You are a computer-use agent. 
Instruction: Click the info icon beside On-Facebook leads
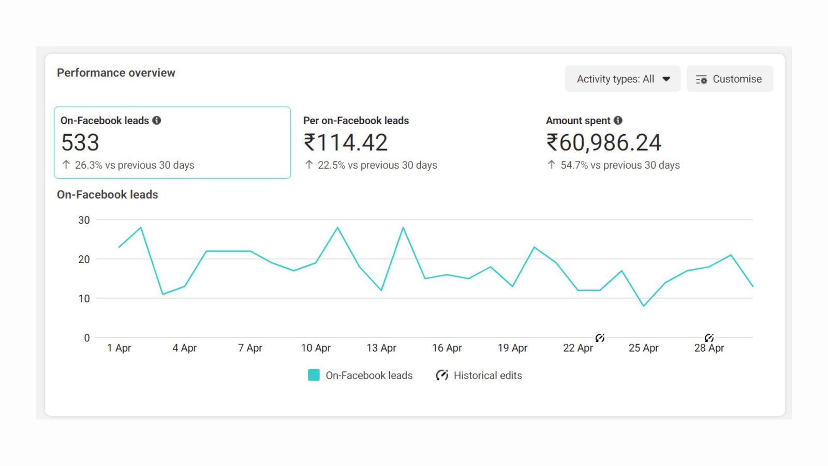(157, 120)
